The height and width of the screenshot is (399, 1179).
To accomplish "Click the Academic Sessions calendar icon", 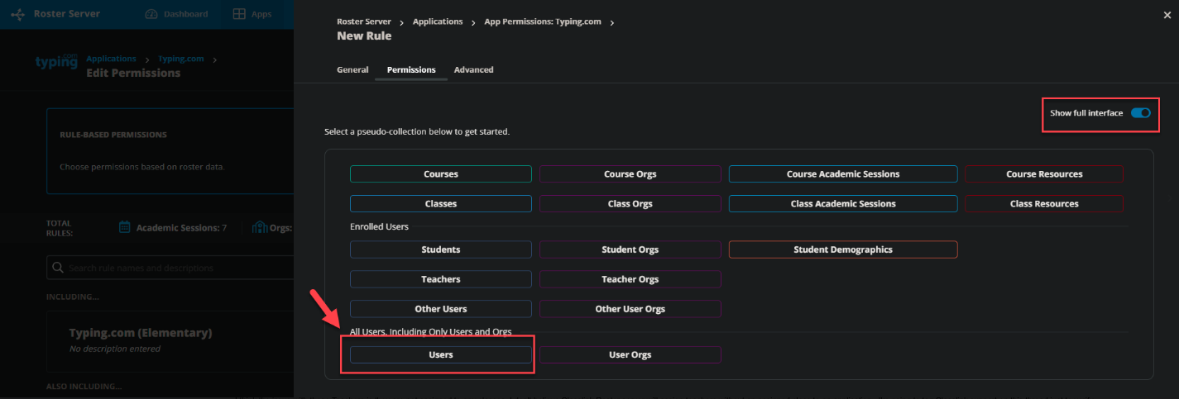I will click(x=125, y=227).
